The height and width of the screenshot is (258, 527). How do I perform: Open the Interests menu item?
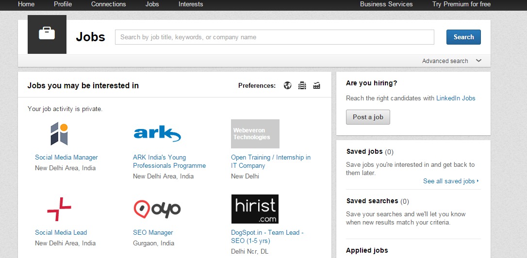(191, 4)
